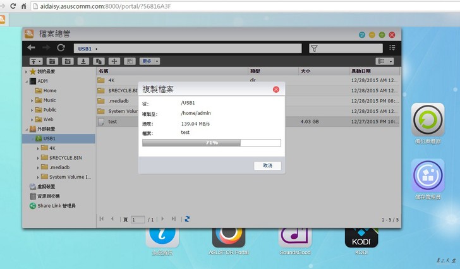Open the KODI app
460x269 pixels.
tap(361, 236)
